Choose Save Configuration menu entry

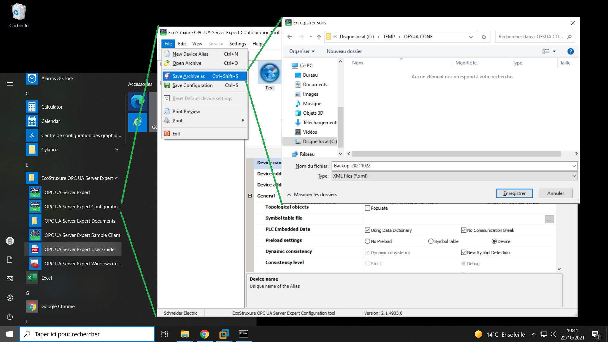205,85
